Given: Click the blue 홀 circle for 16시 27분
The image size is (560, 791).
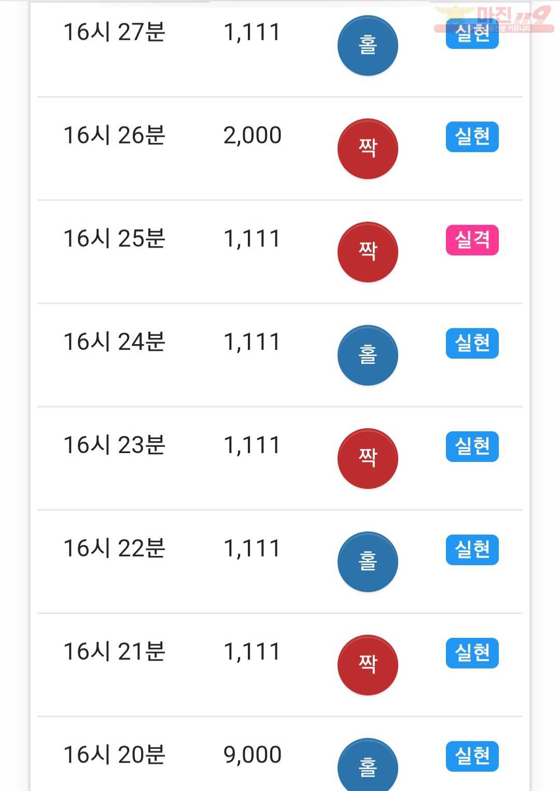Looking at the screenshot, I should click(x=368, y=46).
